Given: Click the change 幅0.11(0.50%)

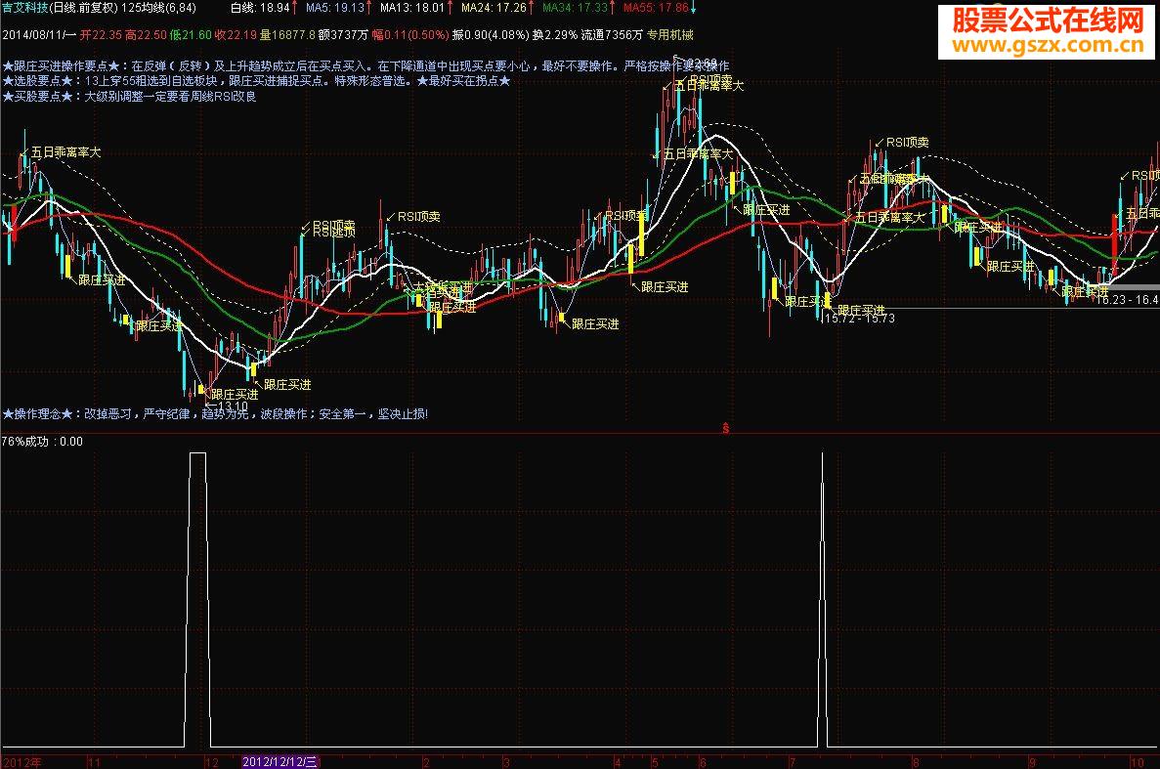Looking at the screenshot, I should [409, 35].
